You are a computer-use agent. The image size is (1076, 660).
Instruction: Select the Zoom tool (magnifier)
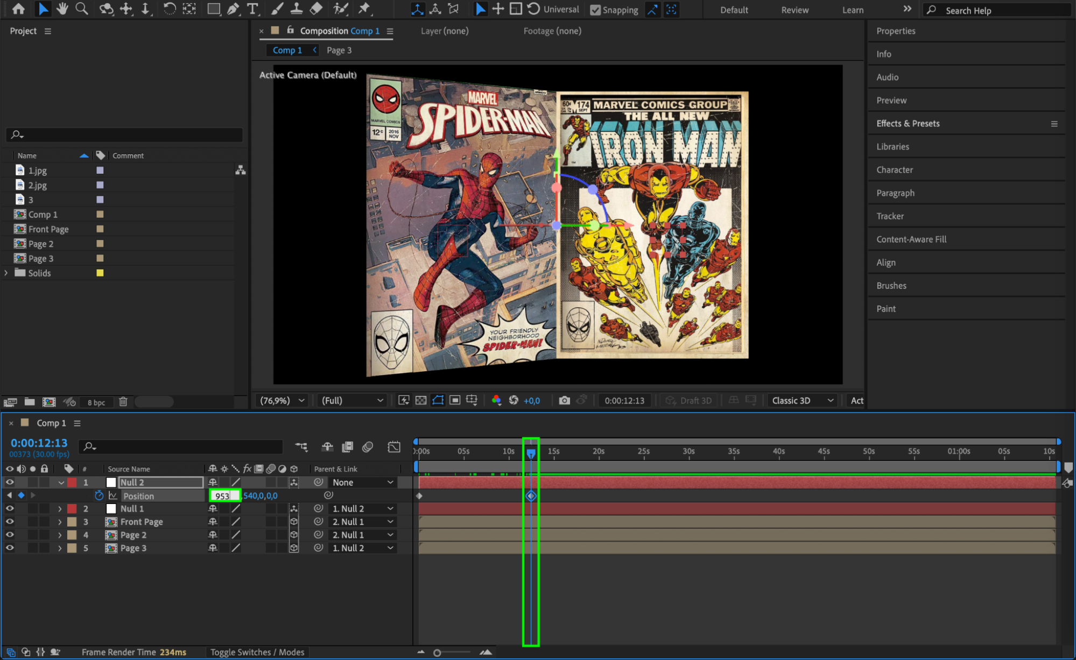coord(82,9)
